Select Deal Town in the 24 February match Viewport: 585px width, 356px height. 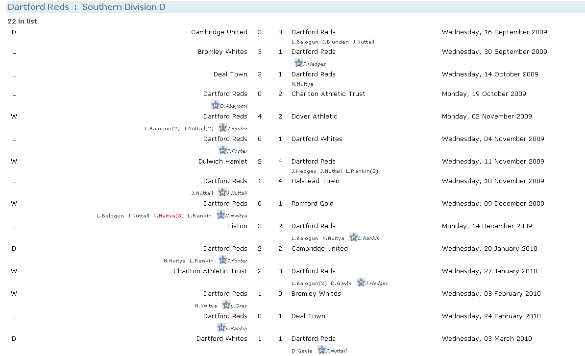tap(308, 316)
